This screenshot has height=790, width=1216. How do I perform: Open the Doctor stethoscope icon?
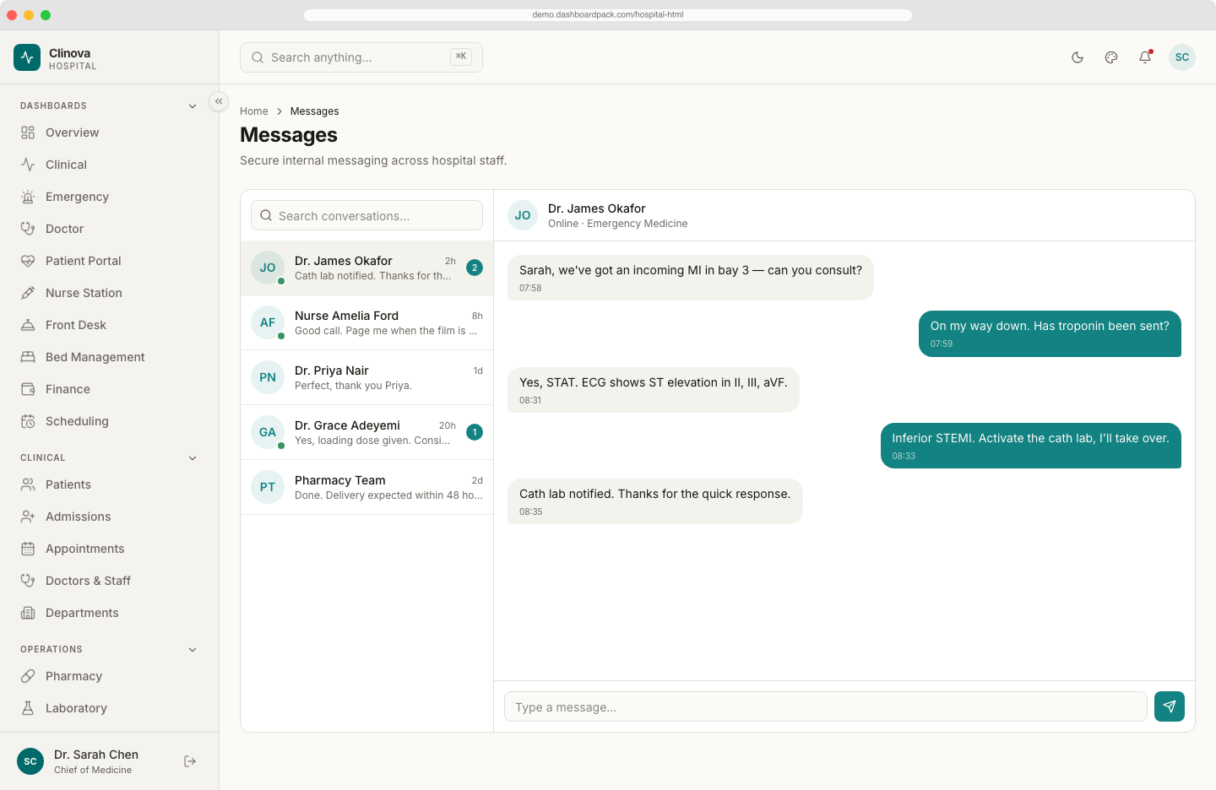[28, 229]
